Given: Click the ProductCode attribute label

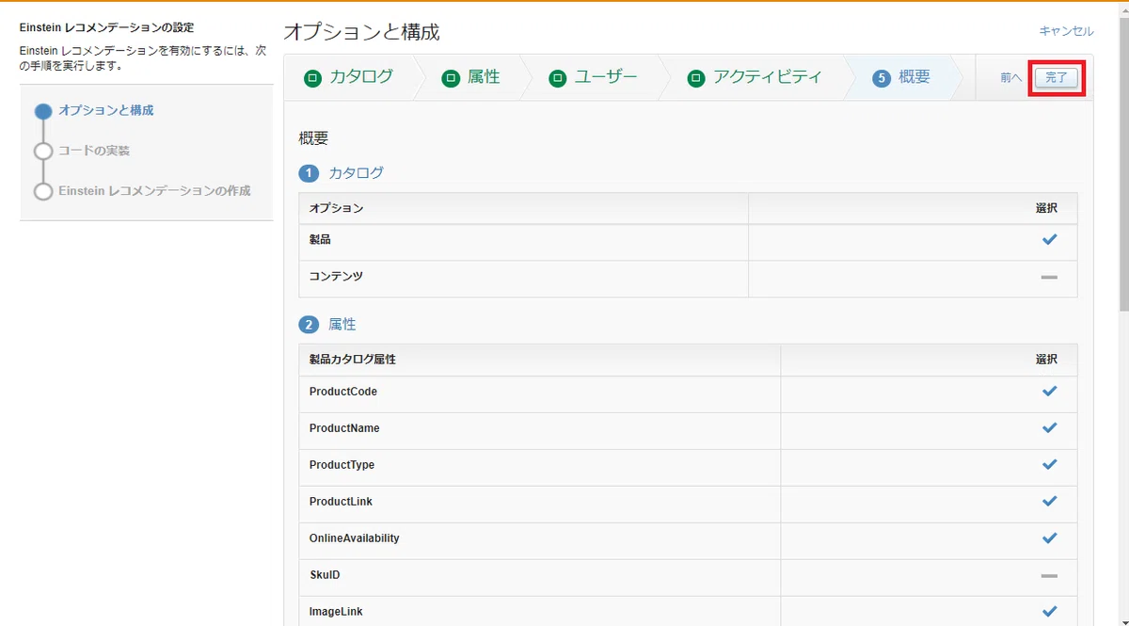Looking at the screenshot, I should point(343,392).
